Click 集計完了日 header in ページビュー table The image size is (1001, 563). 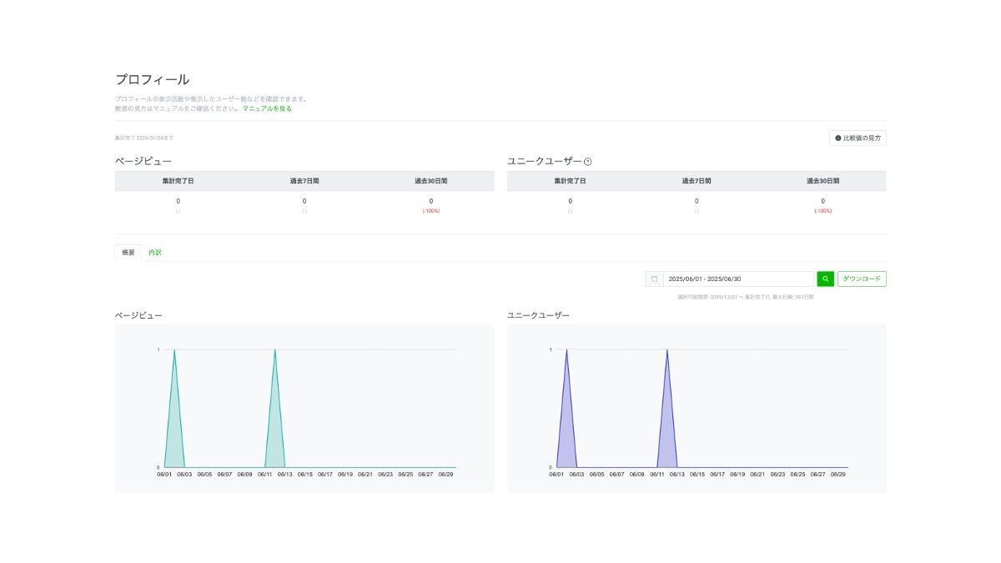178,181
